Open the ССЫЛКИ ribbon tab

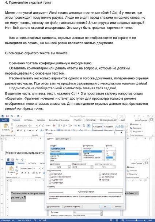77,120
